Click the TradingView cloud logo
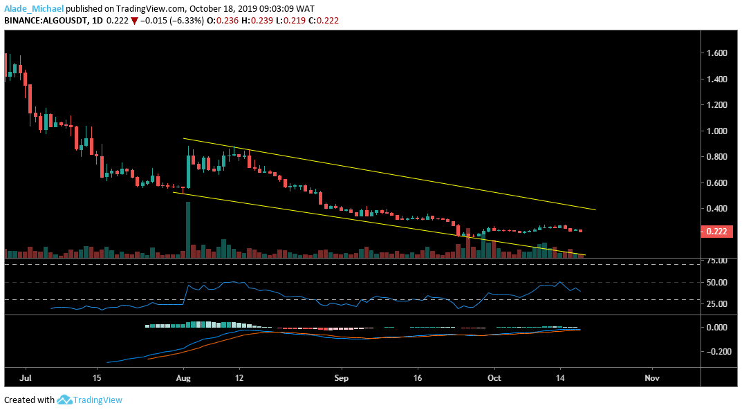 point(63,400)
